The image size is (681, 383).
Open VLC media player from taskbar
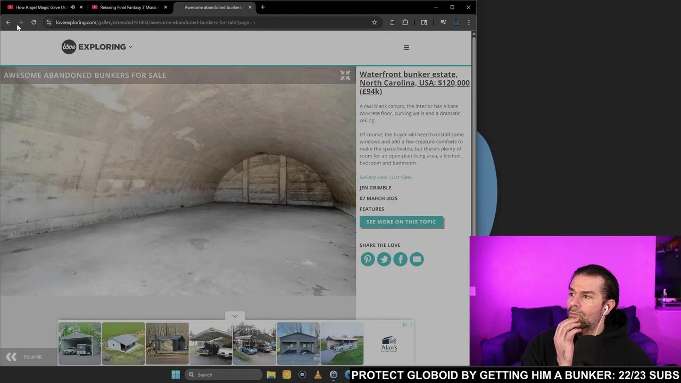(318, 374)
